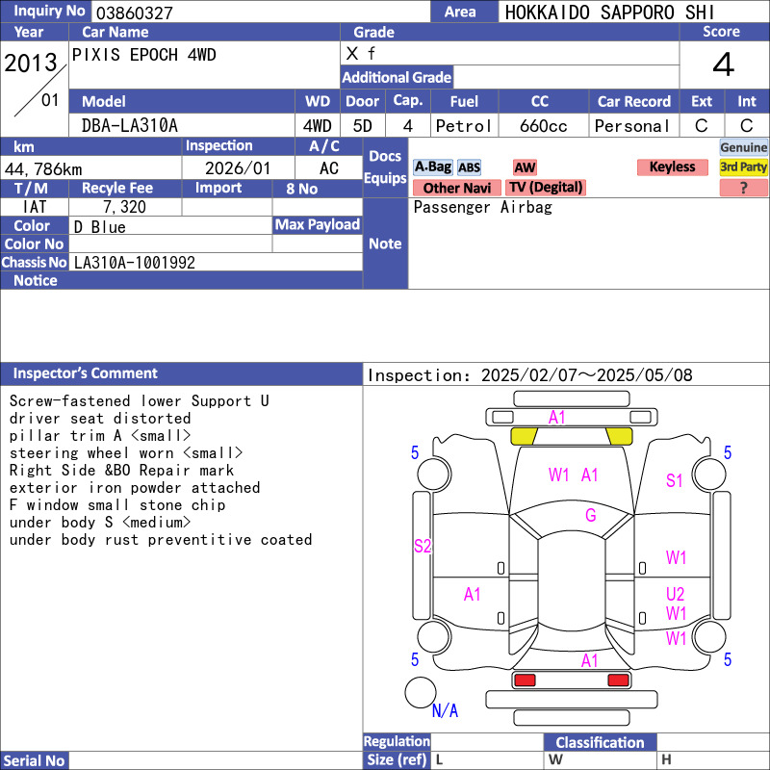Click the AW alloy wheel badge
This screenshot has width=770, height=770.
tap(525, 167)
